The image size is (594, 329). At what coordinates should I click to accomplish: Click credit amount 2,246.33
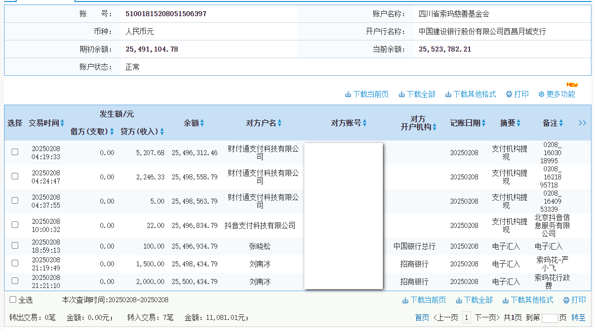150,177
